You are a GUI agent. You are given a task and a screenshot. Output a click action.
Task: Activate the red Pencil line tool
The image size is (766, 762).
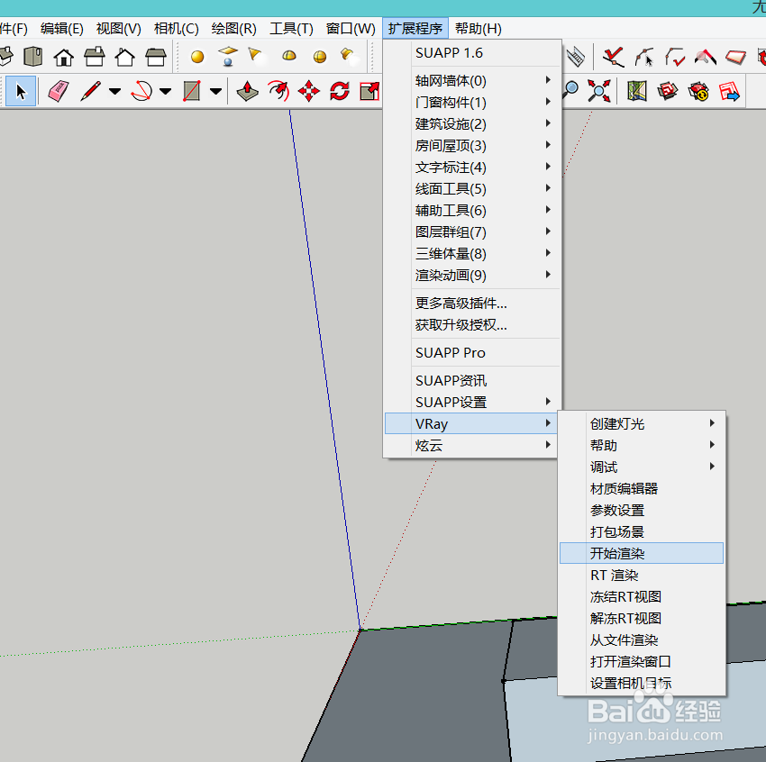[89, 91]
